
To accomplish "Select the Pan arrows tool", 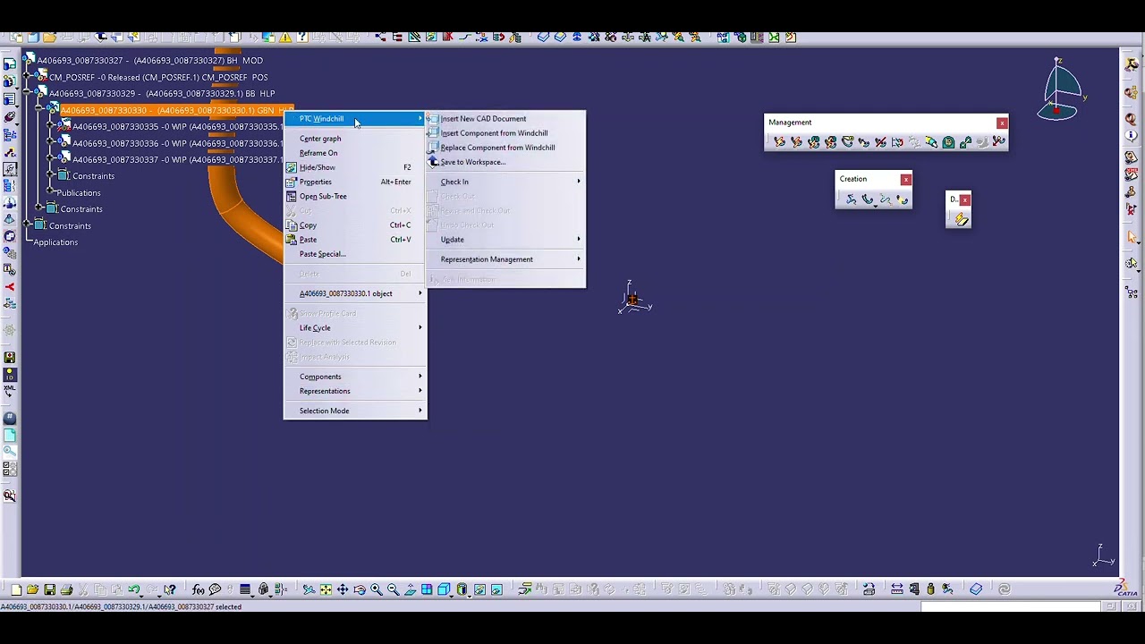I will click(343, 589).
